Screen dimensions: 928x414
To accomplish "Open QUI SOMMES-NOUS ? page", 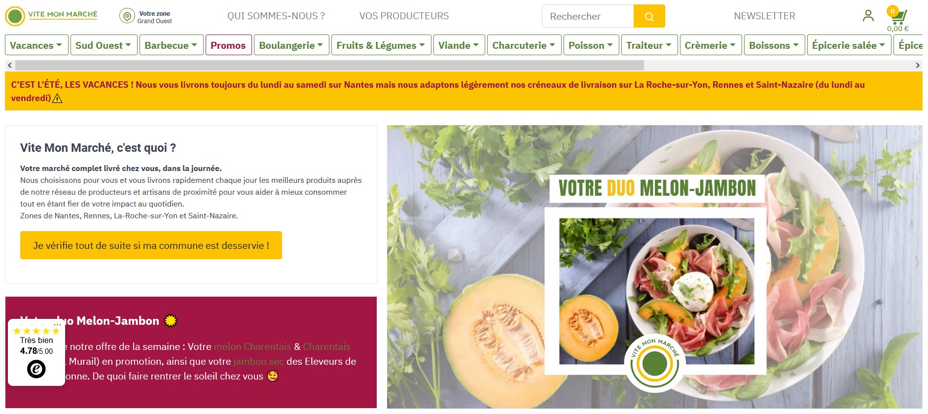I will 276,16.
